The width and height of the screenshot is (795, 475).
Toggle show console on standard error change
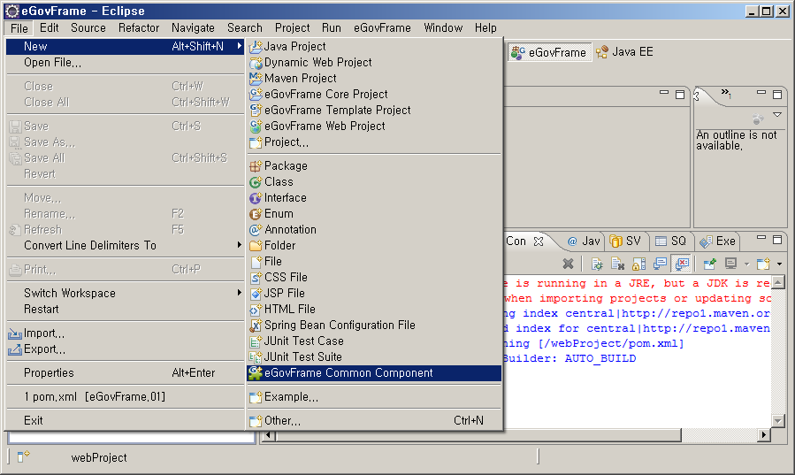pyautogui.click(x=681, y=264)
